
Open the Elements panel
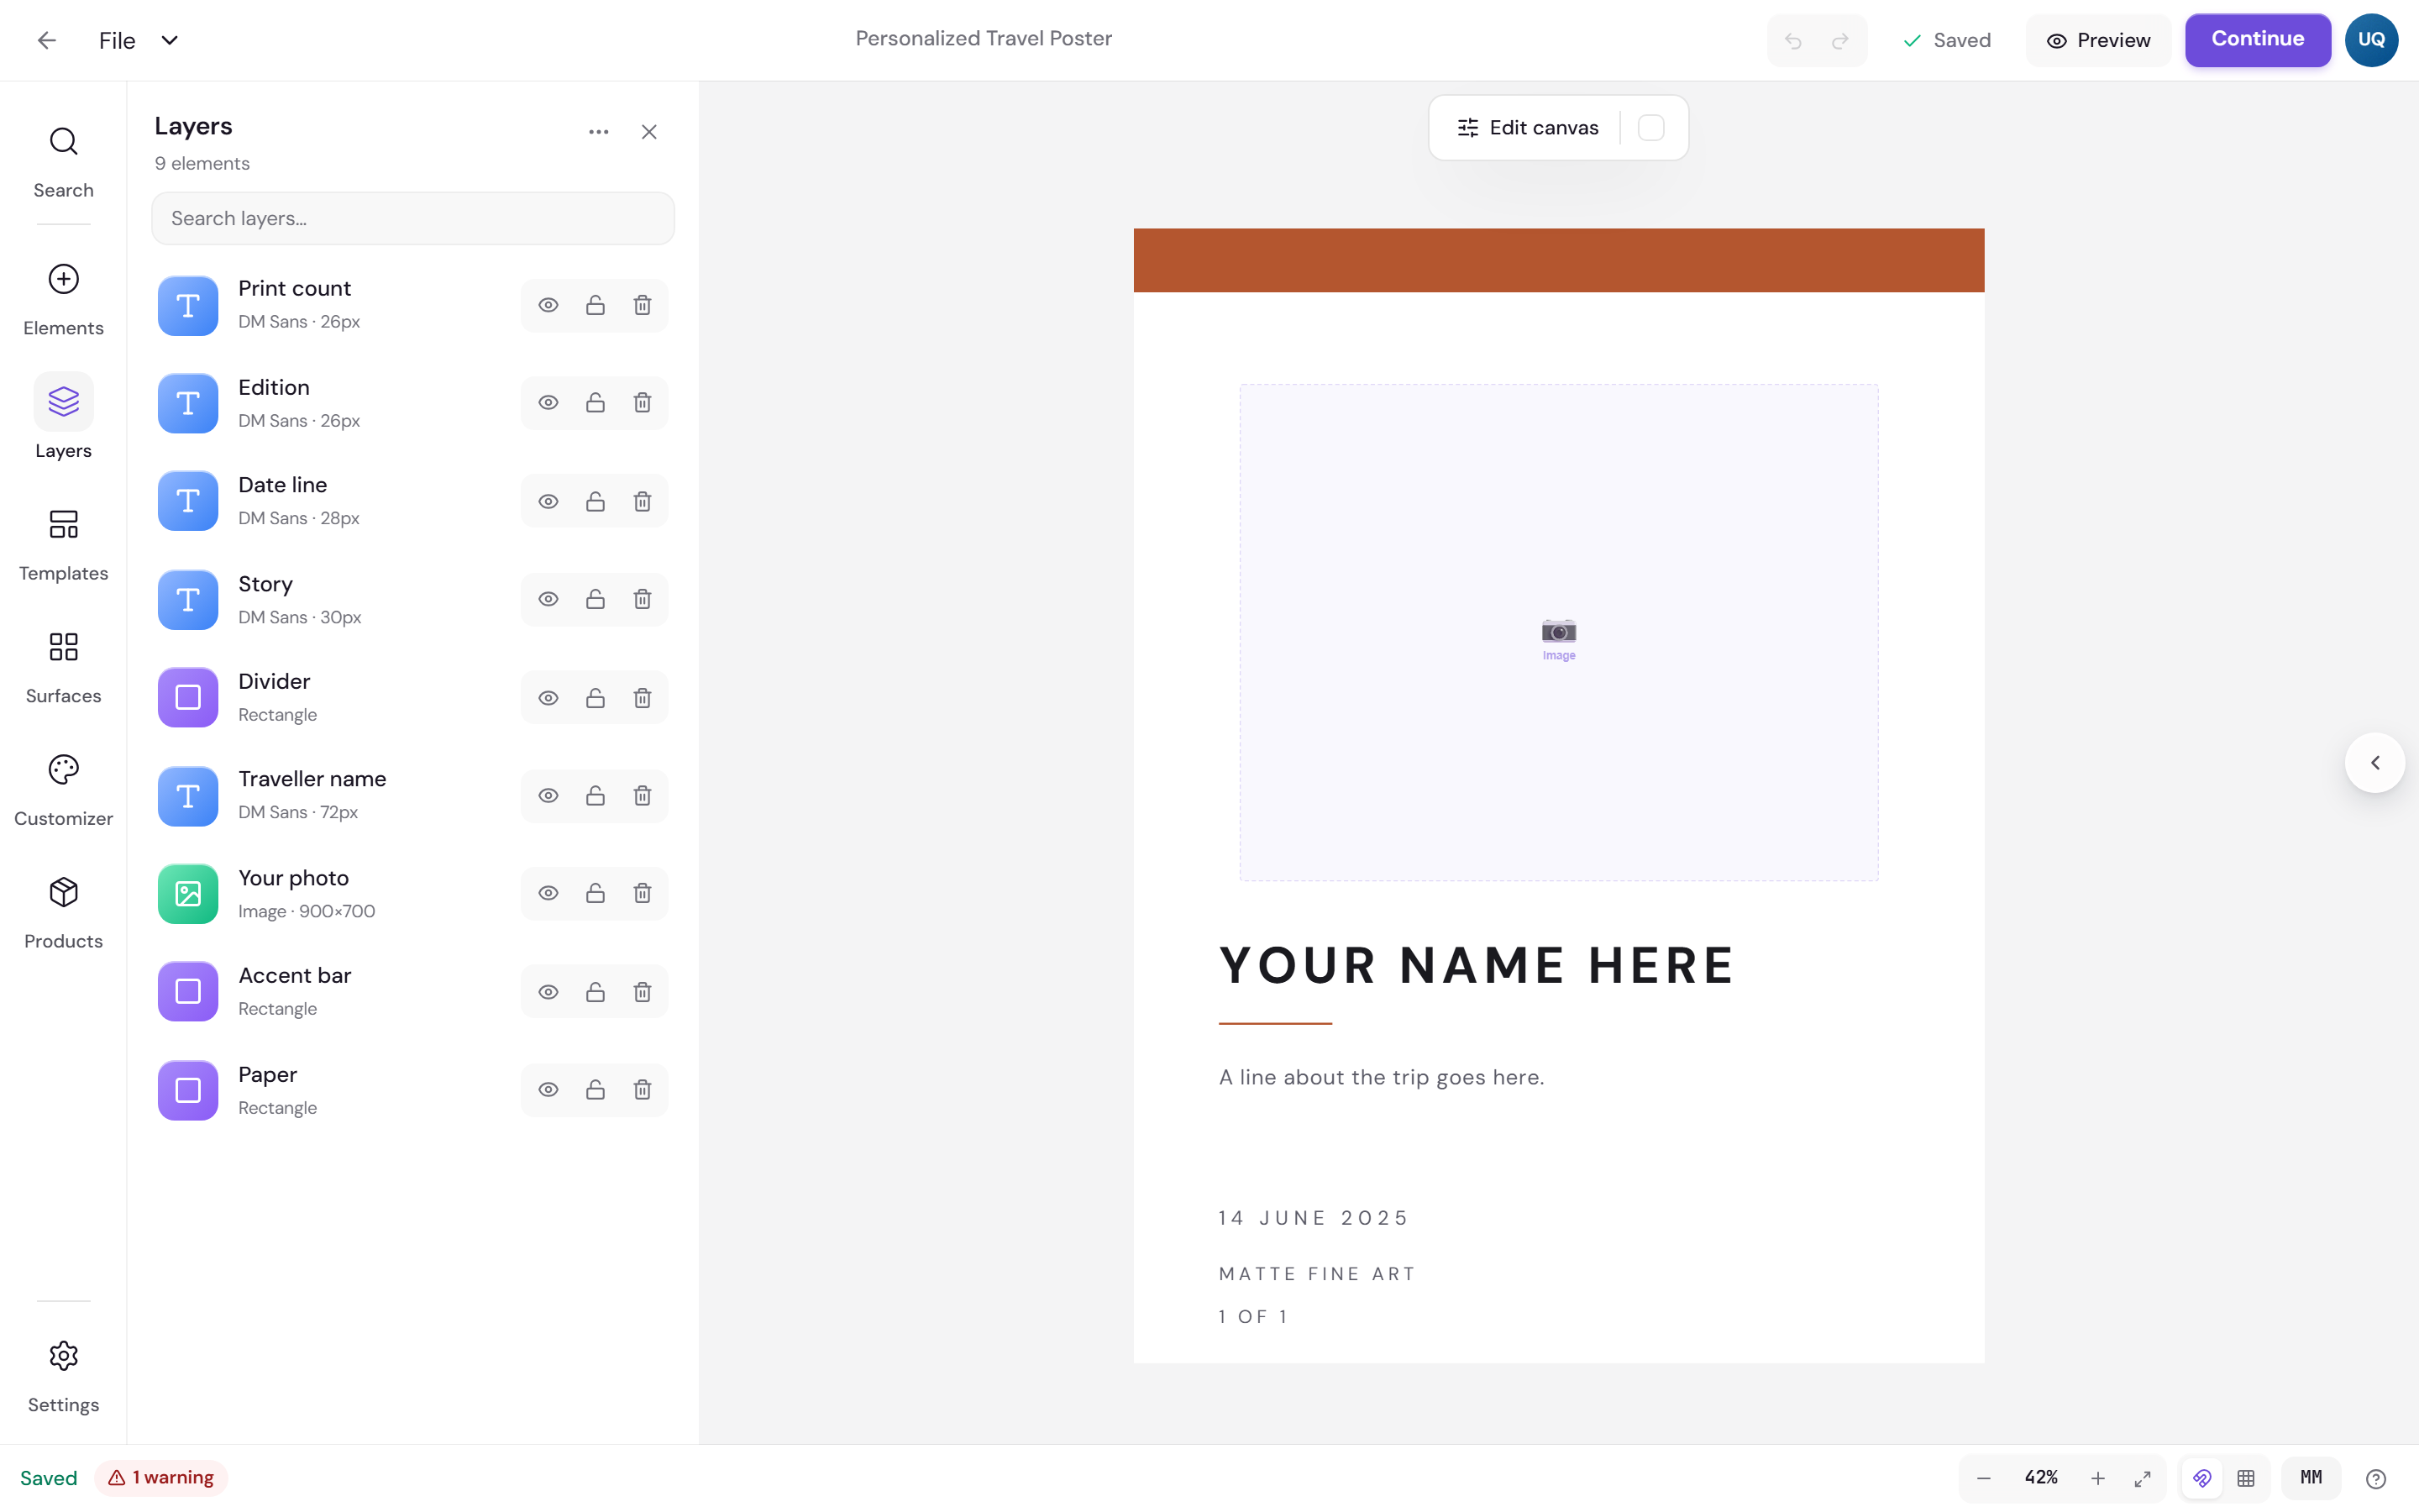[63, 300]
